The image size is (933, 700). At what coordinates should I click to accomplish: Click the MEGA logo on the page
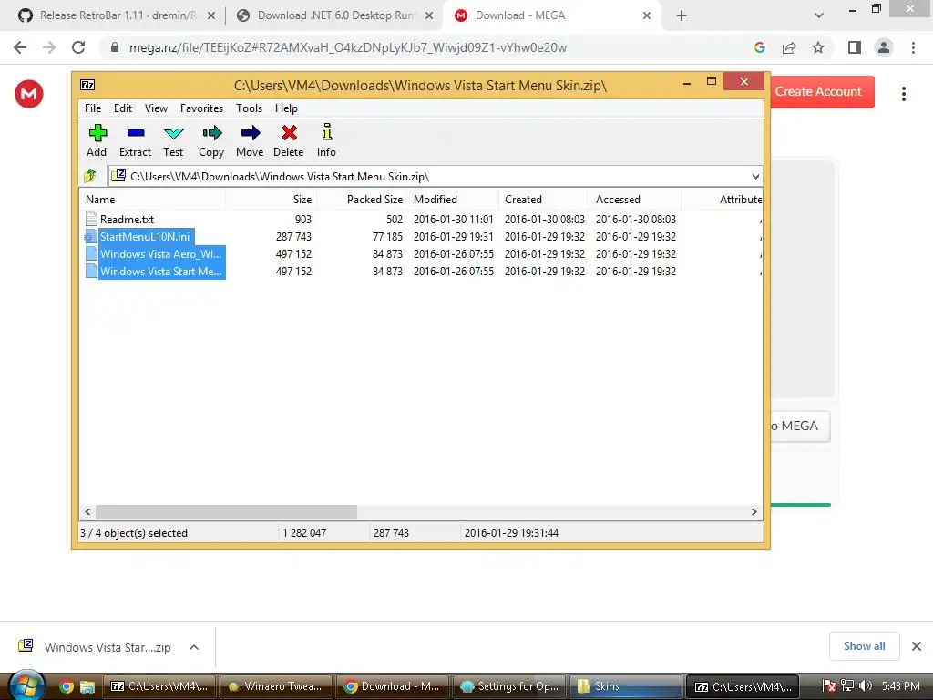[28, 94]
